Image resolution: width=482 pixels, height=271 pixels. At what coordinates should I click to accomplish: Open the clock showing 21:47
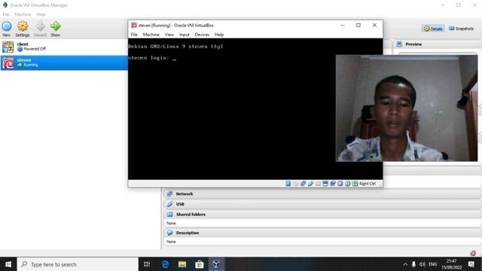pyautogui.click(x=452, y=264)
